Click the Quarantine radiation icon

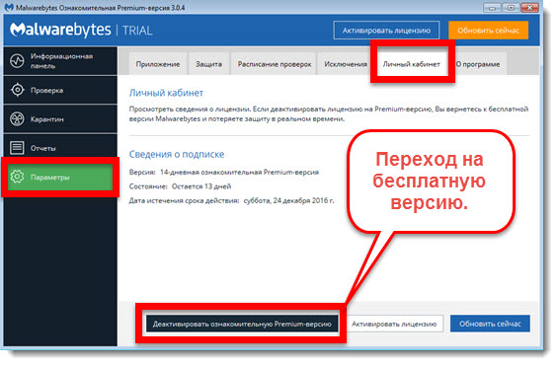(17, 119)
